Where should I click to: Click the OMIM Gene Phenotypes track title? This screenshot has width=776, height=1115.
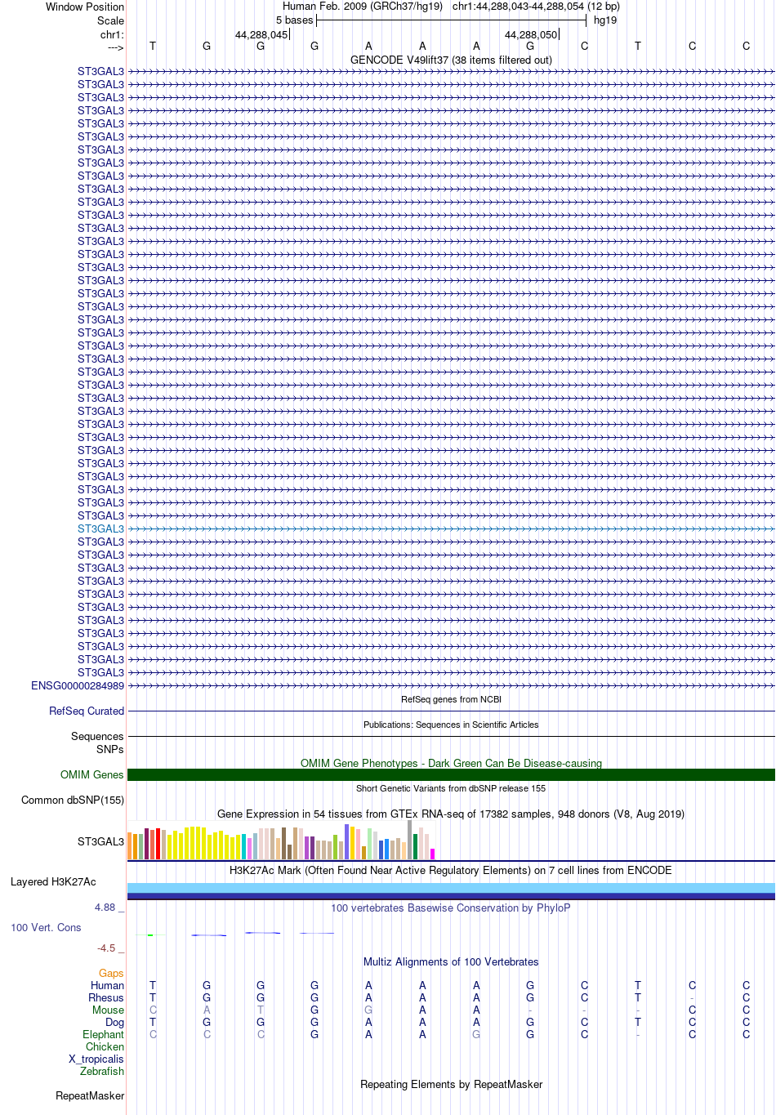(x=451, y=763)
